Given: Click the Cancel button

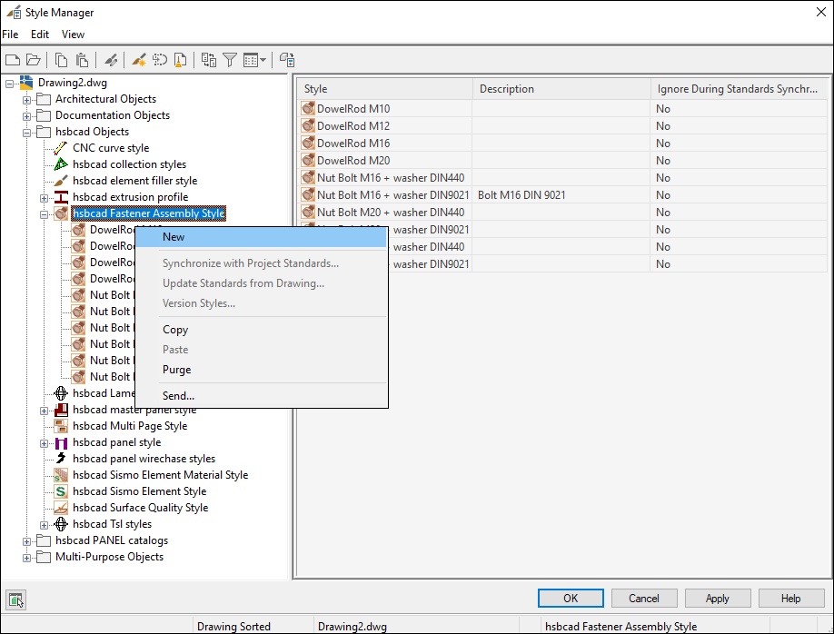Looking at the screenshot, I should point(644,599).
